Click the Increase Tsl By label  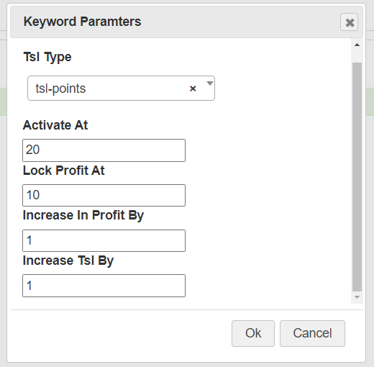pos(68,260)
